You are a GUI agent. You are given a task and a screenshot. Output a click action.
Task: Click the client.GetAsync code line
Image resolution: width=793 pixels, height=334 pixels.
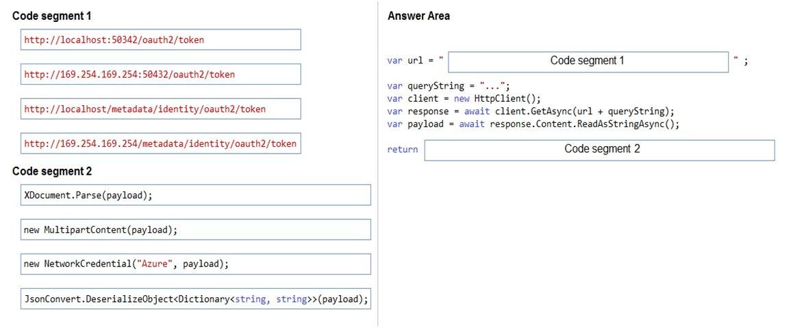pyautogui.click(x=531, y=111)
